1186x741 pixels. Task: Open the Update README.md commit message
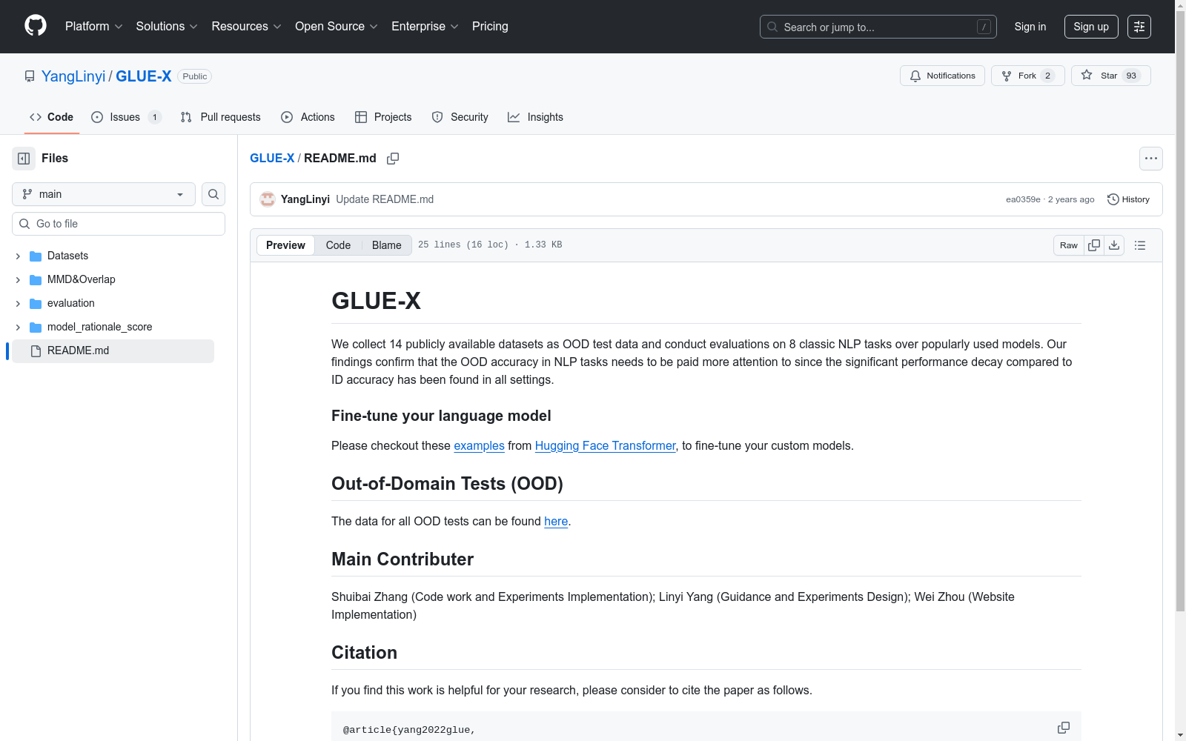tap(385, 199)
